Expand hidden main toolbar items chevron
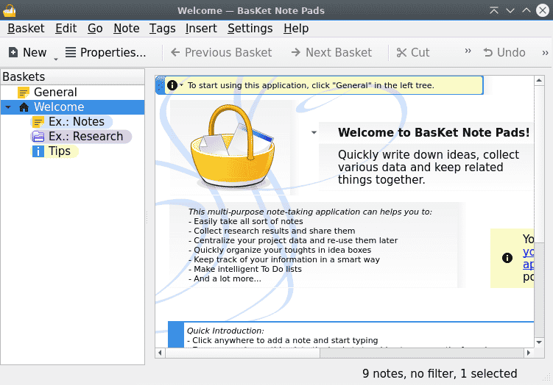The height and width of the screenshot is (385, 553). tap(468, 51)
